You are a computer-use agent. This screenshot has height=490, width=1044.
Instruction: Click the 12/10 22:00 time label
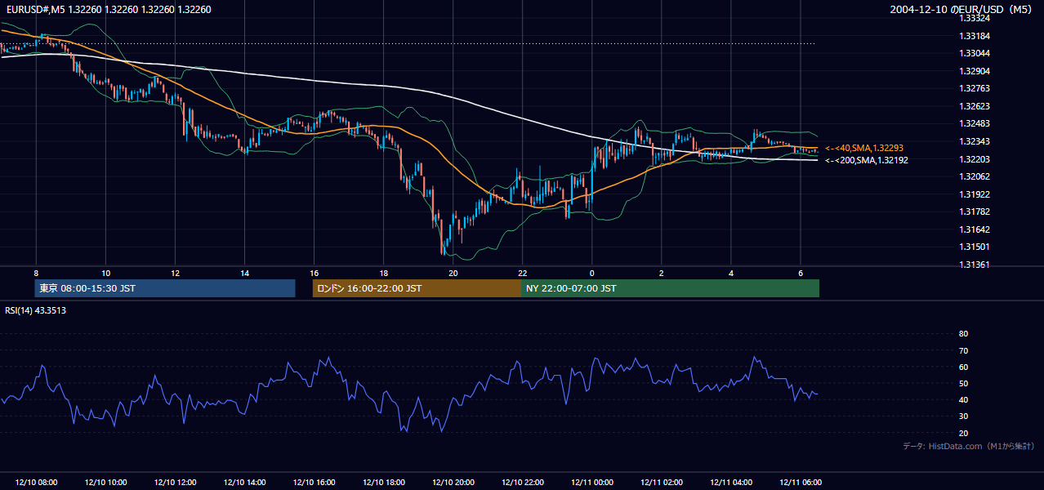tap(523, 482)
